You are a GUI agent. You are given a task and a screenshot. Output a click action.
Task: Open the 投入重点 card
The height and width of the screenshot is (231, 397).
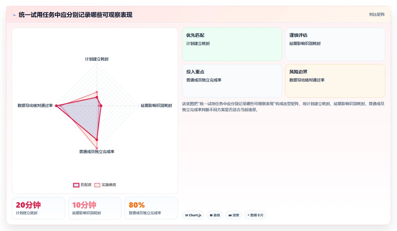pyautogui.click(x=232, y=81)
